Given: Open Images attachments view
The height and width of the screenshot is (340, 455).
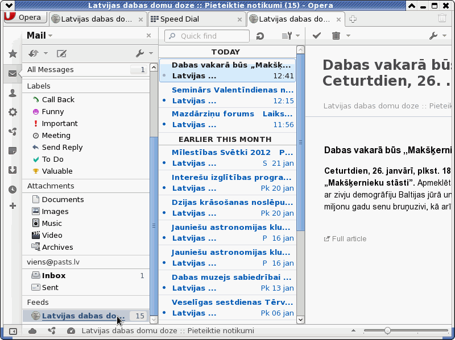Looking at the screenshot, I should pyautogui.click(x=86, y=211).
